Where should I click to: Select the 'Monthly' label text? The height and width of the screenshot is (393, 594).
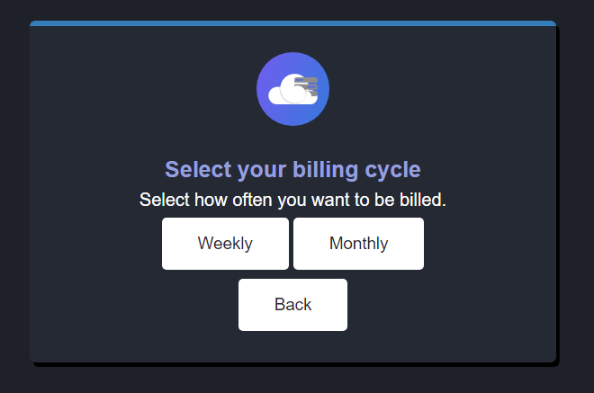click(359, 244)
